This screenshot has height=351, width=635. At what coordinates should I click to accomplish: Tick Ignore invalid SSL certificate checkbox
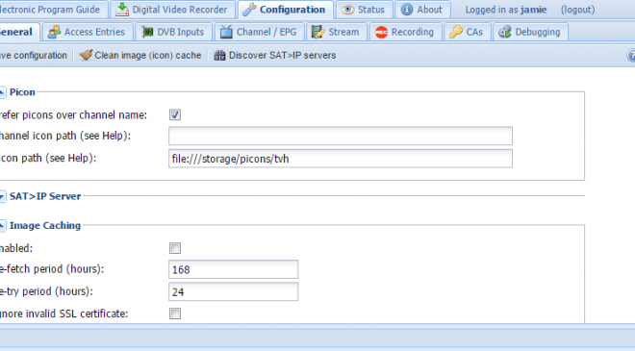click(x=175, y=313)
